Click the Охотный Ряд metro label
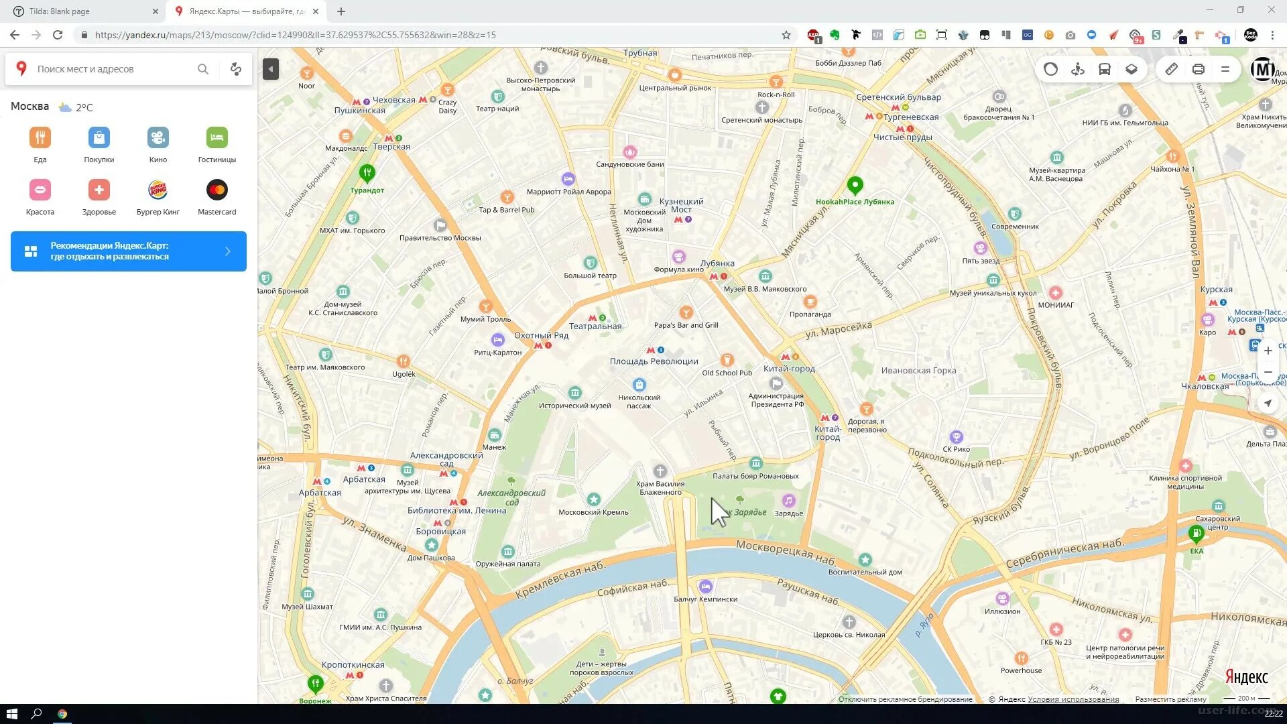The height and width of the screenshot is (724, 1287). pos(541,335)
